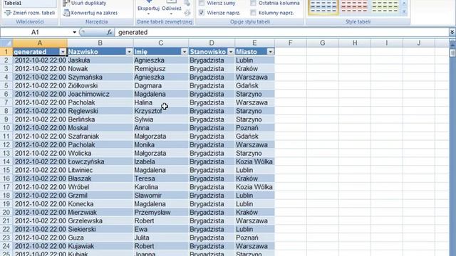Click cell with name Dagmara
This screenshot has height=256, width=456.
[x=161, y=85]
